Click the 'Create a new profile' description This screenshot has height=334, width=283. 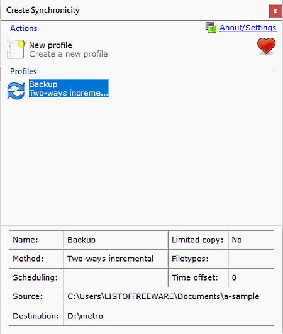tap(69, 54)
